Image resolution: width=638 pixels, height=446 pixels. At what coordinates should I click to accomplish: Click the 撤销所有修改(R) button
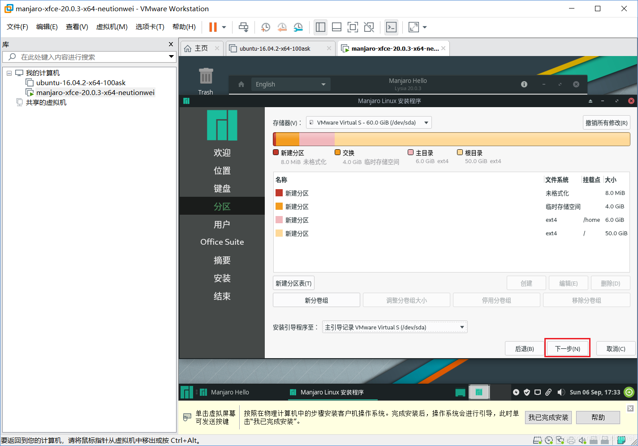(x=607, y=123)
